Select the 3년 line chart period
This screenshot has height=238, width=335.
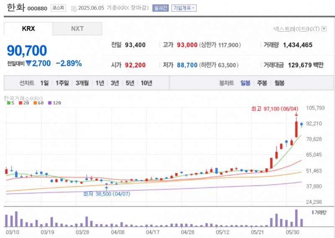[x=115, y=83]
